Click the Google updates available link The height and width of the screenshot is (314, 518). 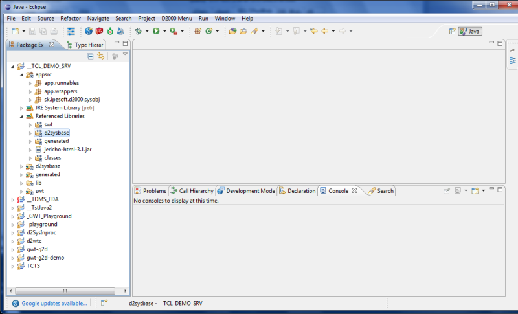pyautogui.click(x=54, y=303)
